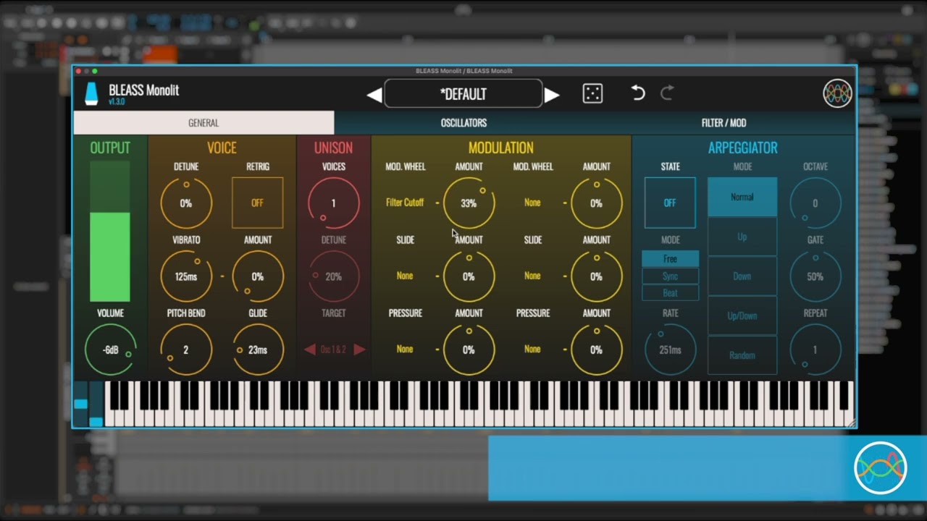This screenshot has width=927, height=521.
Task: Toggle the arpeggiator STATE OFF button
Action: point(670,203)
